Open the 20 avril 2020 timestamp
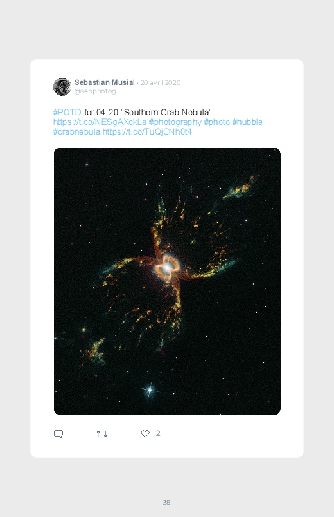This screenshot has height=517, width=334. 161,83
